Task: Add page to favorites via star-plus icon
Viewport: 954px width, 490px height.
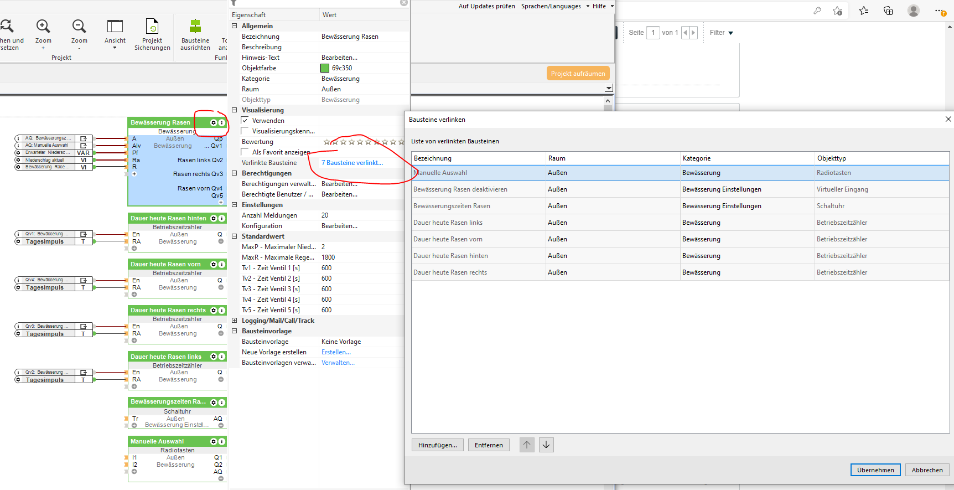Action: coord(837,11)
